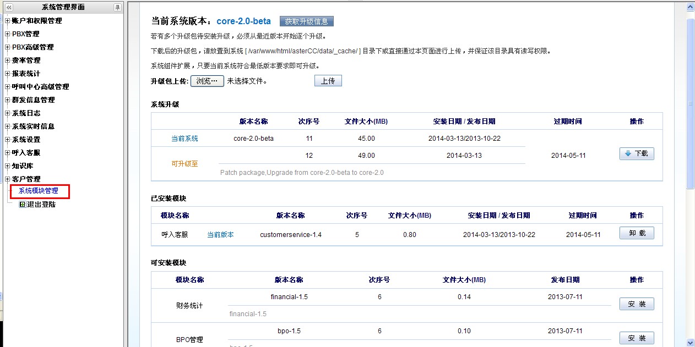Collapse the sidebar with the double-arrow icon

click(9, 7)
